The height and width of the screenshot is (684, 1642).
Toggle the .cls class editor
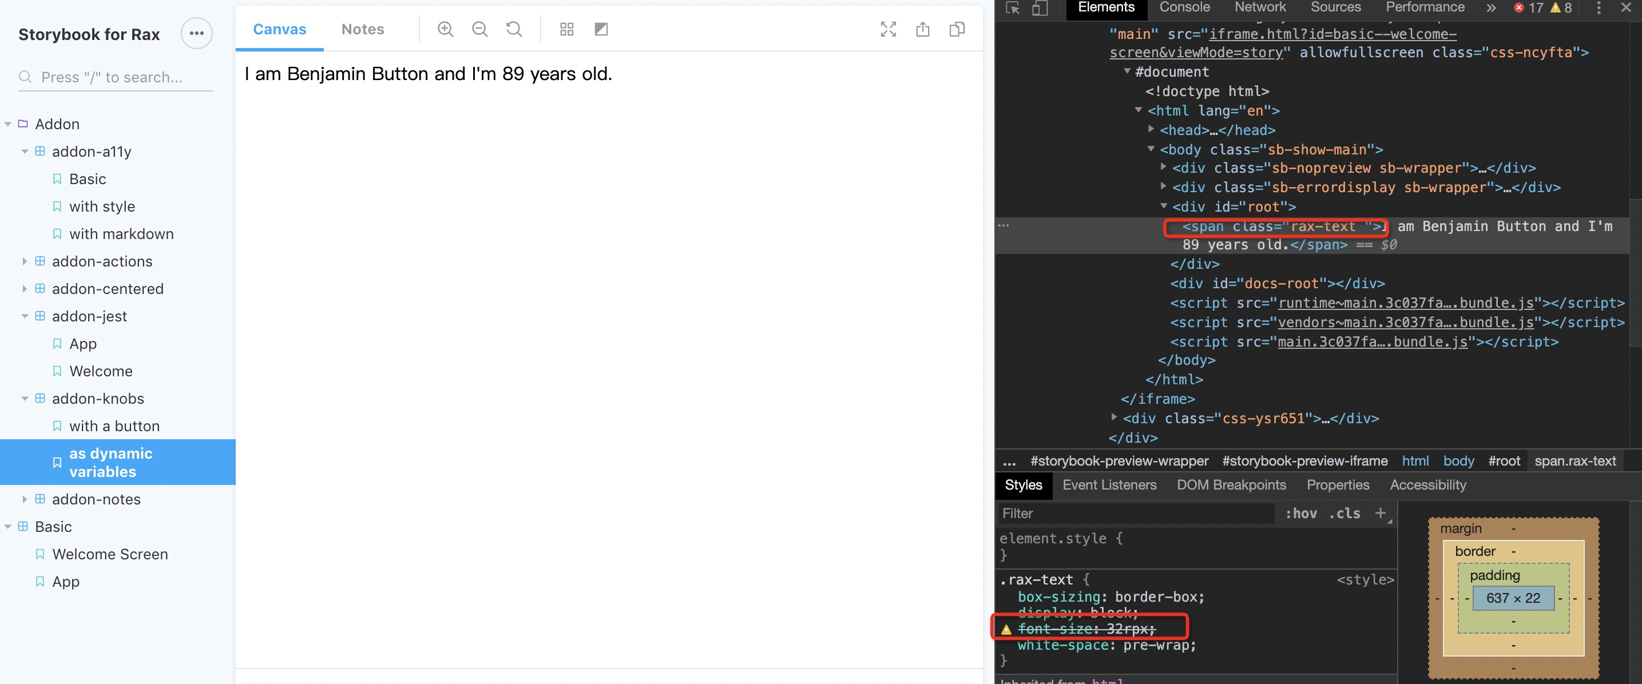coord(1344,513)
